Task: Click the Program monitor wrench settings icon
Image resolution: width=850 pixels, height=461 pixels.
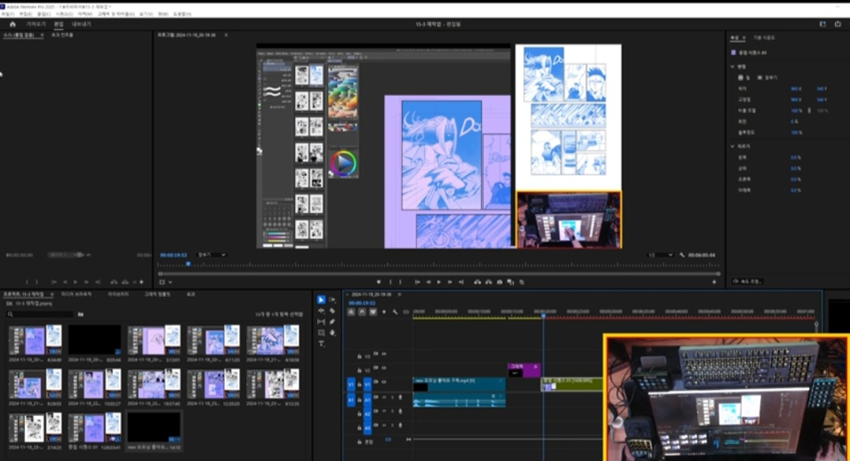Action: coord(682,255)
